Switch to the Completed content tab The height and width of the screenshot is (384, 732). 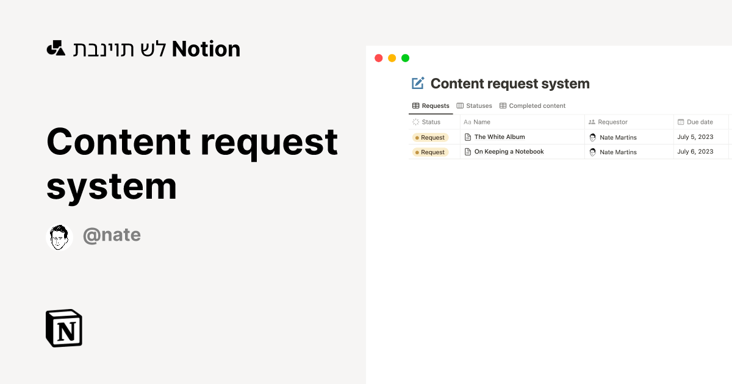pos(537,105)
